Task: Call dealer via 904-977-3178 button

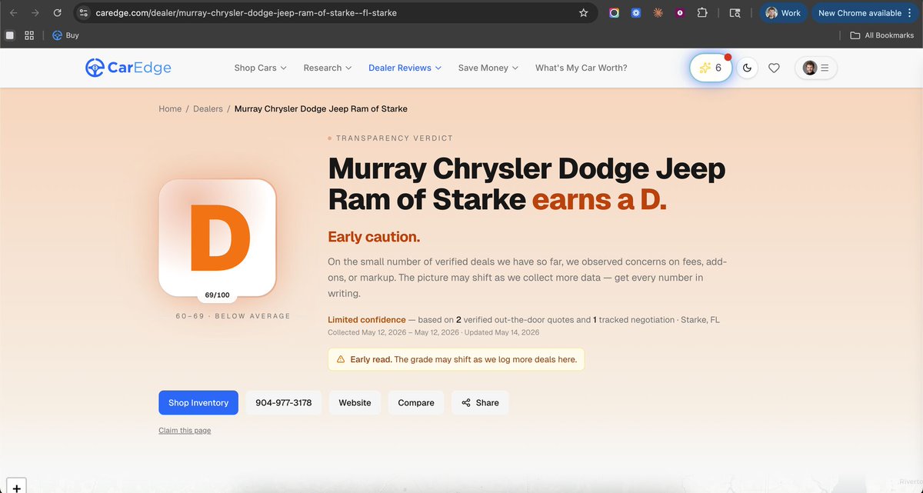Action: point(284,403)
